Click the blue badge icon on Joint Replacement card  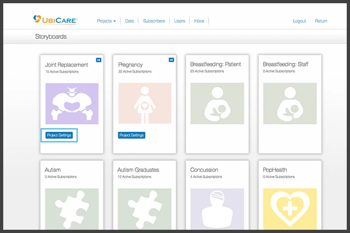coord(98,60)
